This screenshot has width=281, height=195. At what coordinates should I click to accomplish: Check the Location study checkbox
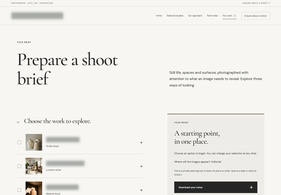point(19,166)
